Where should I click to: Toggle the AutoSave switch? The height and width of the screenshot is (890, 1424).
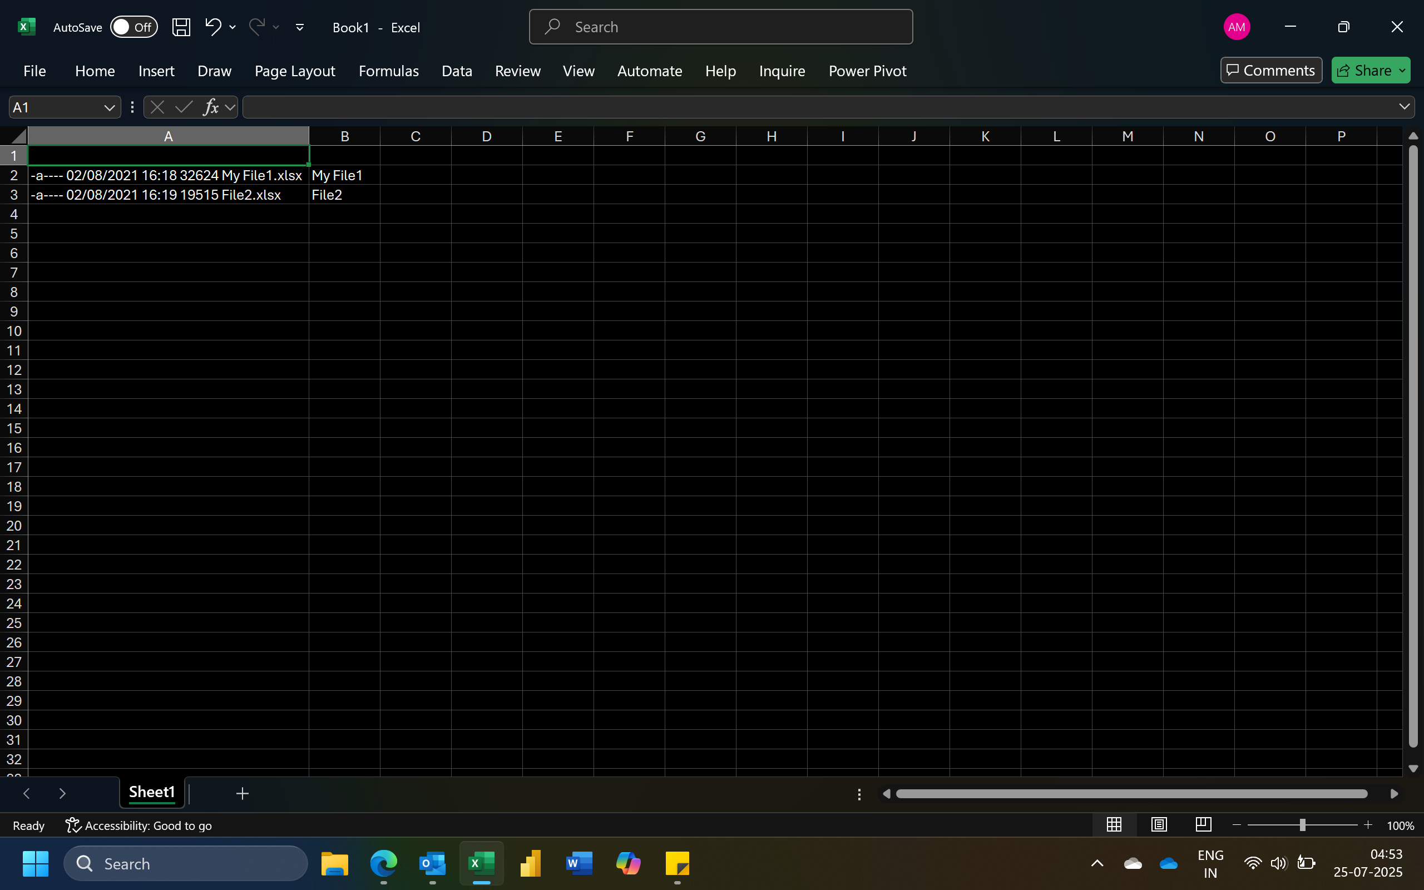[x=134, y=27]
